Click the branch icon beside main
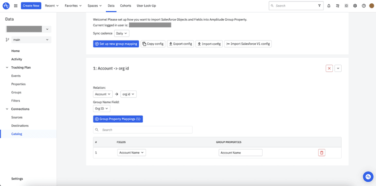This screenshot has width=376, height=186. [x=7, y=40]
